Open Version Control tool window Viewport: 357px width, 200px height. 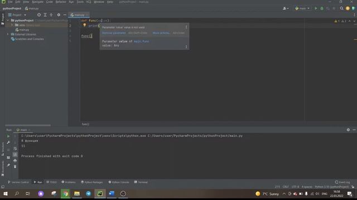(18, 182)
